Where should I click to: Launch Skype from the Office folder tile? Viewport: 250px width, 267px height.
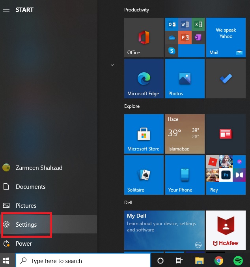coord(172,51)
